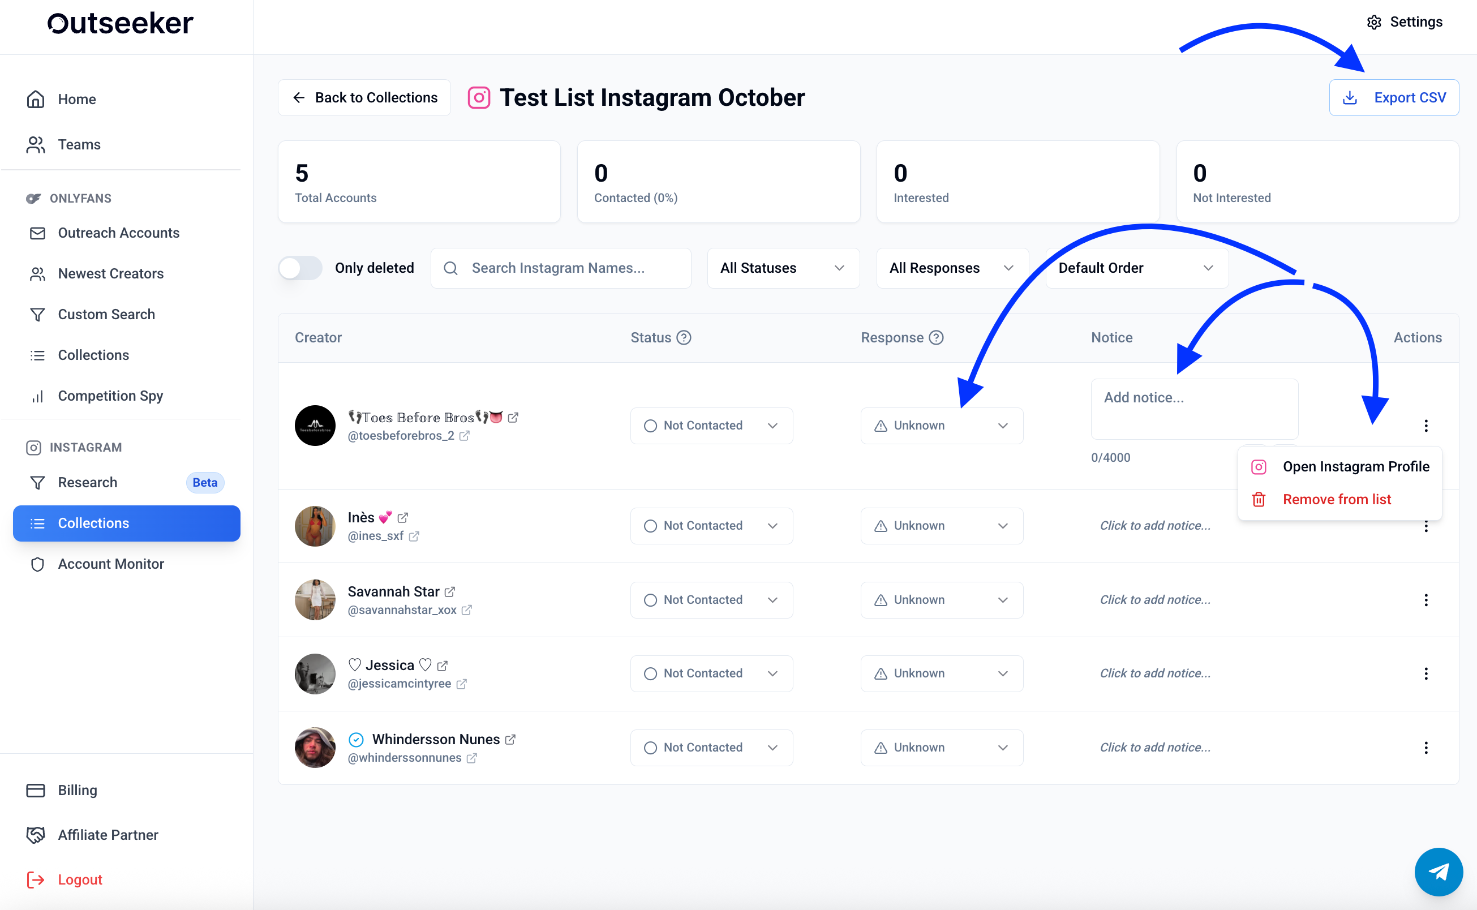Open actions menu for Whindersson Nunes row
The image size is (1477, 910).
pos(1426,748)
